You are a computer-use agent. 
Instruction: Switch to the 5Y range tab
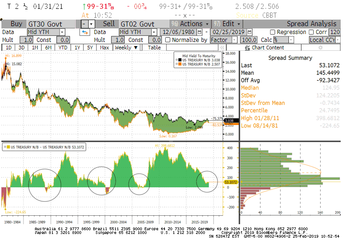[x=91, y=48]
